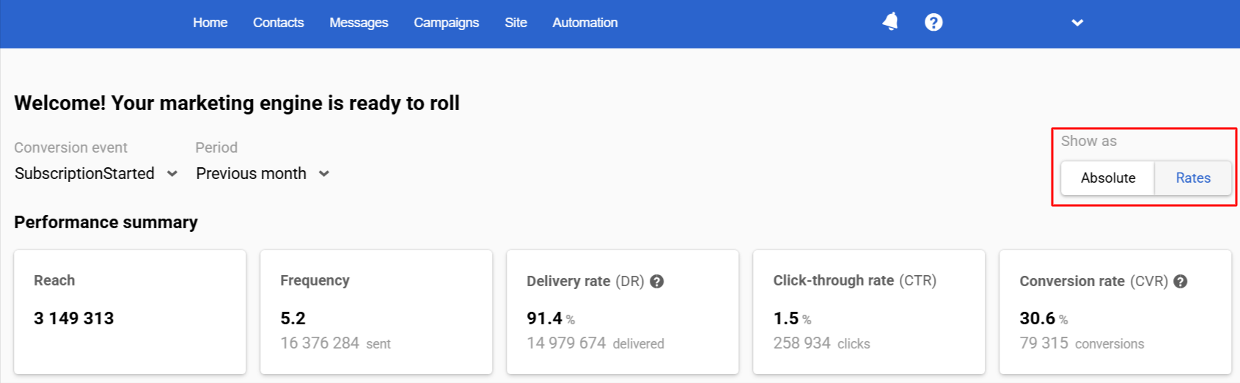Show Delivery rate info tooltip icon

click(657, 281)
